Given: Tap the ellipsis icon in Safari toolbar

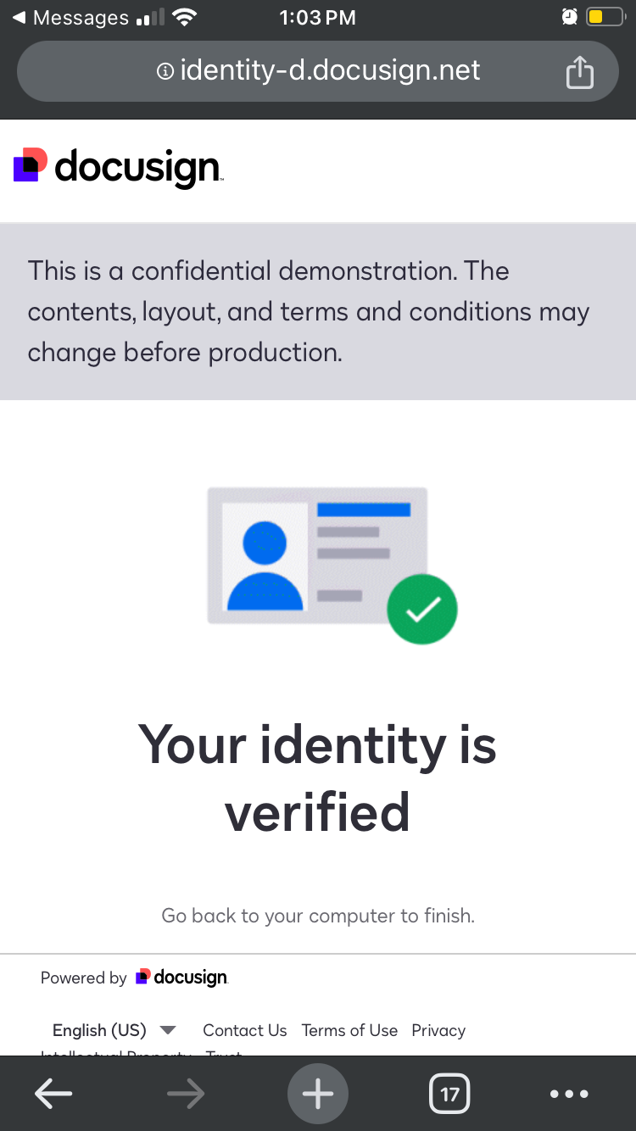Looking at the screenshot, I should tap(569, 1094).
